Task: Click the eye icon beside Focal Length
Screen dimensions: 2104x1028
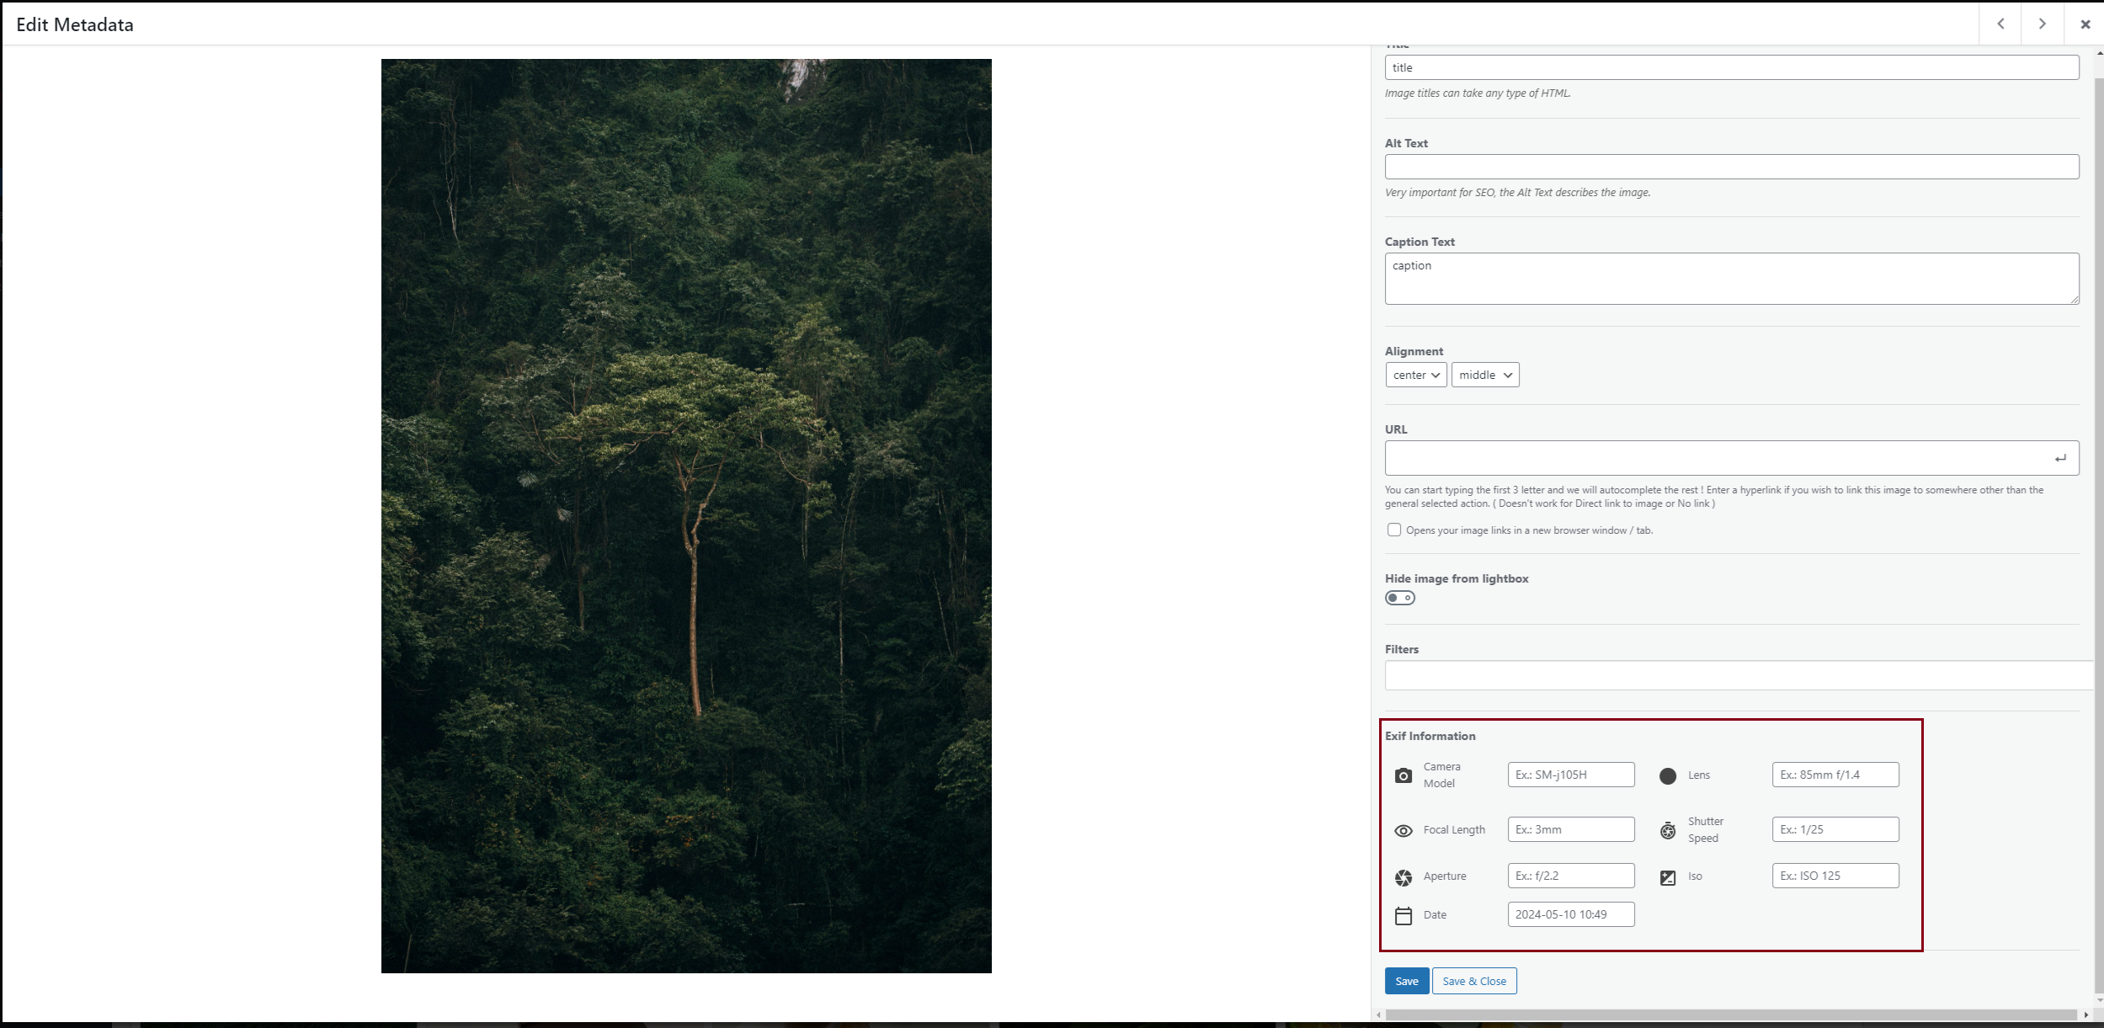Action: click(1403, 830)
